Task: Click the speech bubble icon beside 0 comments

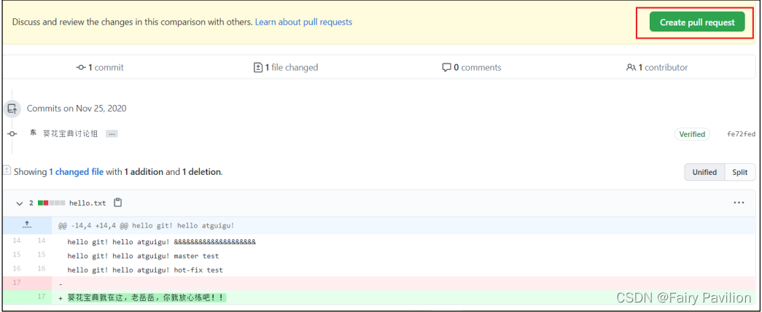Action: pyautogui.click(x=446, y=68)
